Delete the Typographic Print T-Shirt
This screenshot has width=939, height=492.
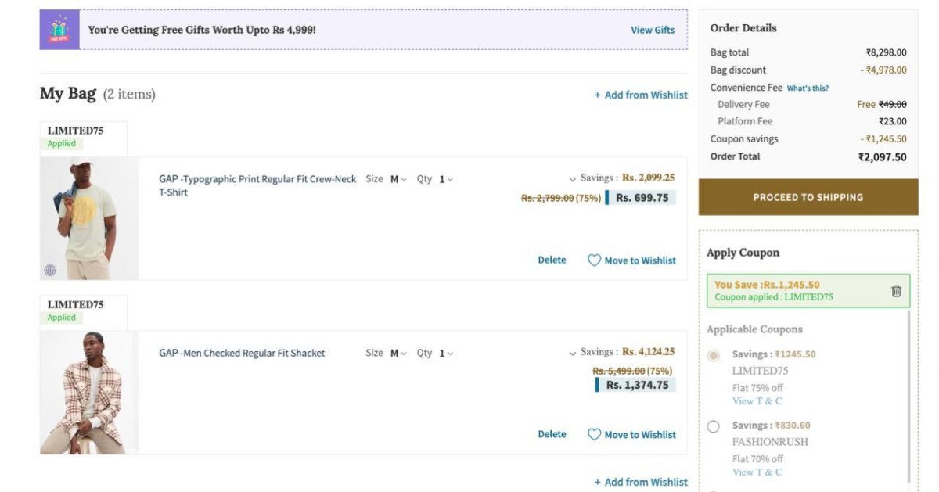pos(552,260)
